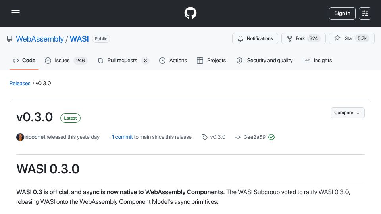Viewport: 381px width, 214px height.
Task: Click the Public visibility badge
Action: click(101, 39)
